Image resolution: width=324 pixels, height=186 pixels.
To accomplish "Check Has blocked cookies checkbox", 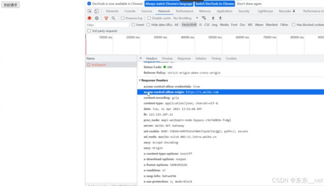I will pyautogui.click(x=294, y=24).
